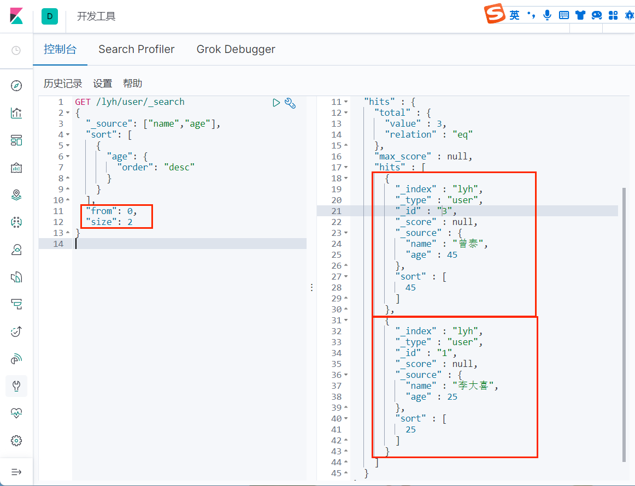The width and height of the screenshot is (635, 486).
Task: Switch to 控制台 tab
Action: pyautogui.click(x=60, y=49)
